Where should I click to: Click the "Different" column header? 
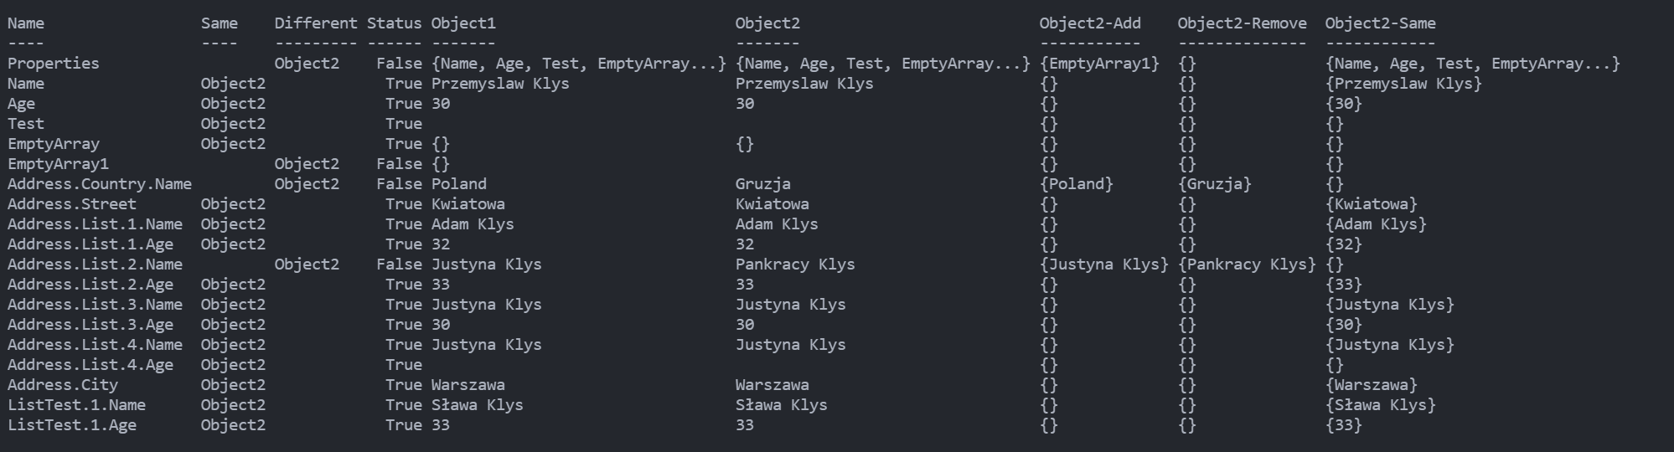tap(316, 23)
